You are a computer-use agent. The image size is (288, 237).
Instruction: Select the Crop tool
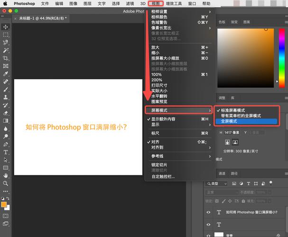click(6, 58)
